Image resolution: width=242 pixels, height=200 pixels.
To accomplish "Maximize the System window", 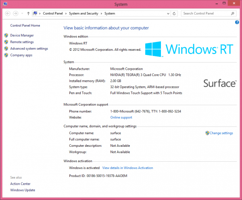I will [x=224, y=3].
